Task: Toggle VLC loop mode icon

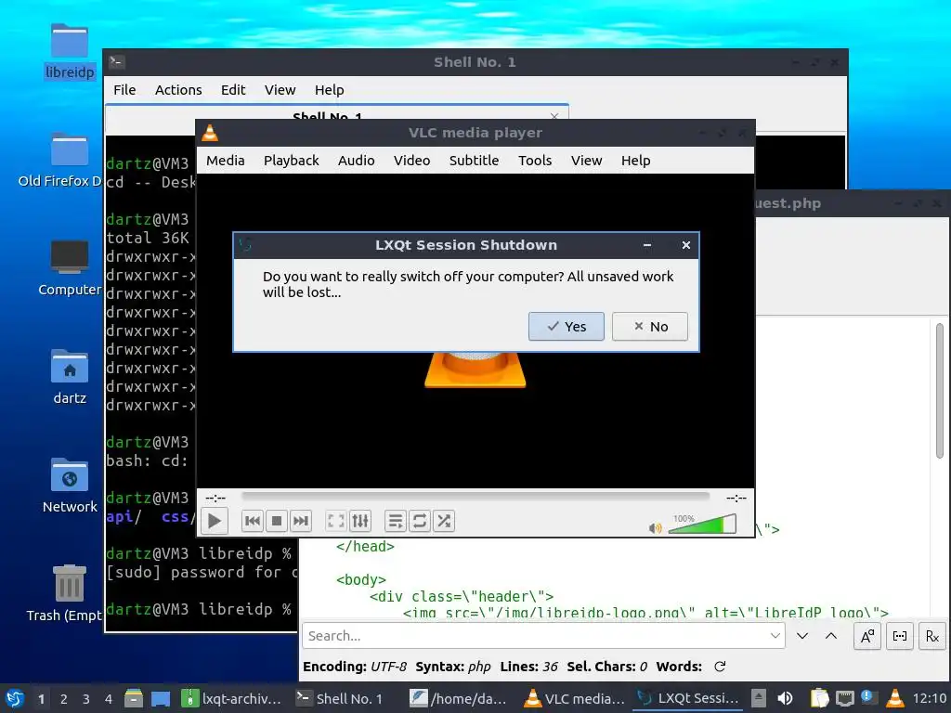Action: point(419,521)
